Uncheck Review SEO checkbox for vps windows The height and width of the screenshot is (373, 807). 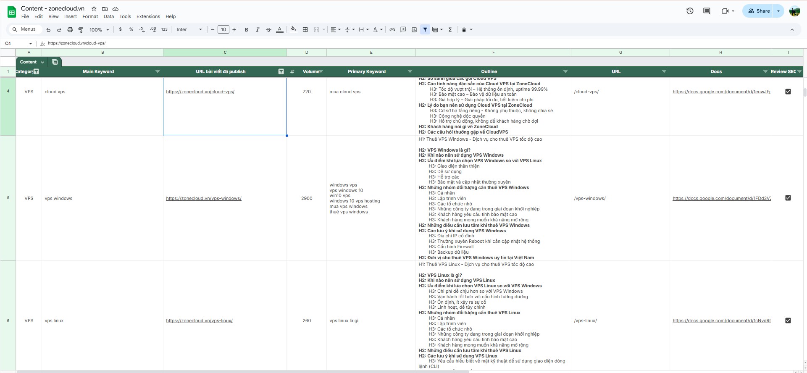click(x=788, y=198)
